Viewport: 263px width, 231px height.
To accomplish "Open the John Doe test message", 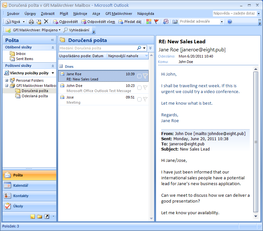I will (x=103, y=88).
